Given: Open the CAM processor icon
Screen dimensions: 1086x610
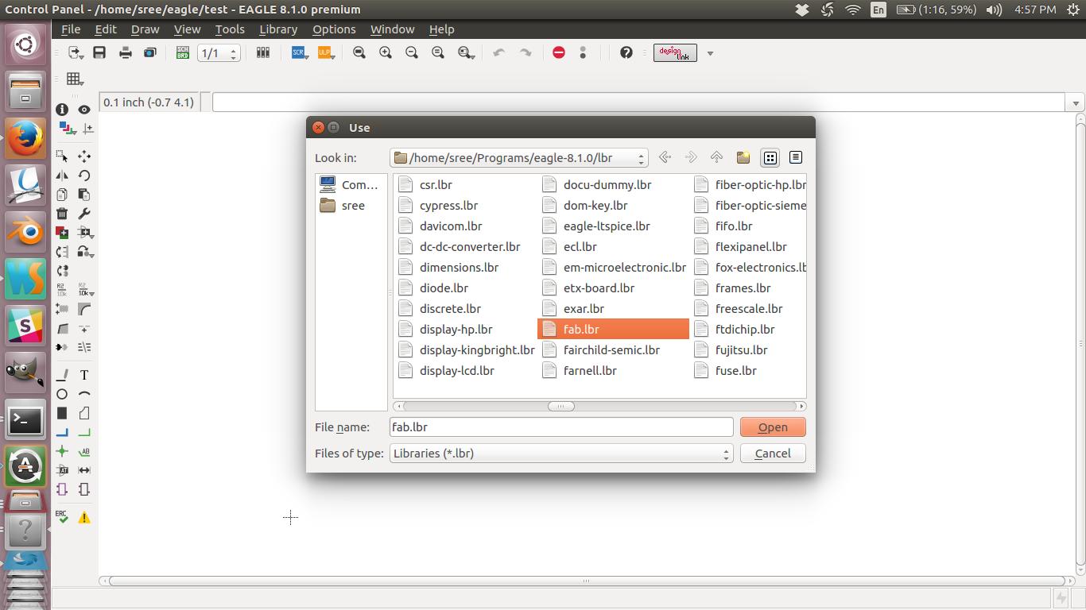Looking at the screenshot, I should (x=150, y=52).
